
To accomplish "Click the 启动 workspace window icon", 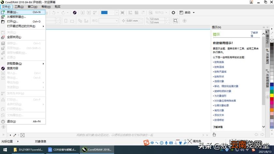I will tap(181, 13).
